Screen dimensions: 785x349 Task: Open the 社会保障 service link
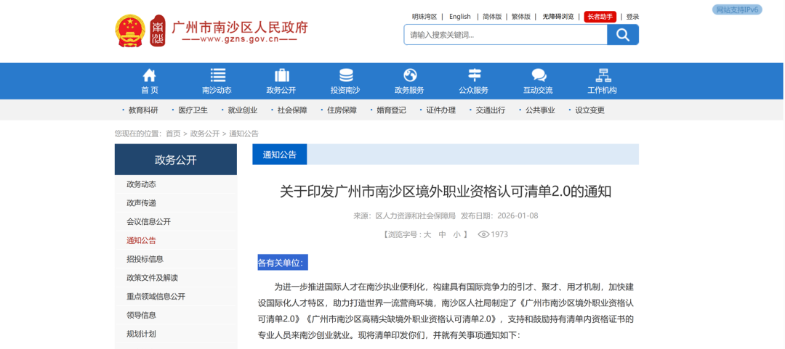tap(292, 110)
